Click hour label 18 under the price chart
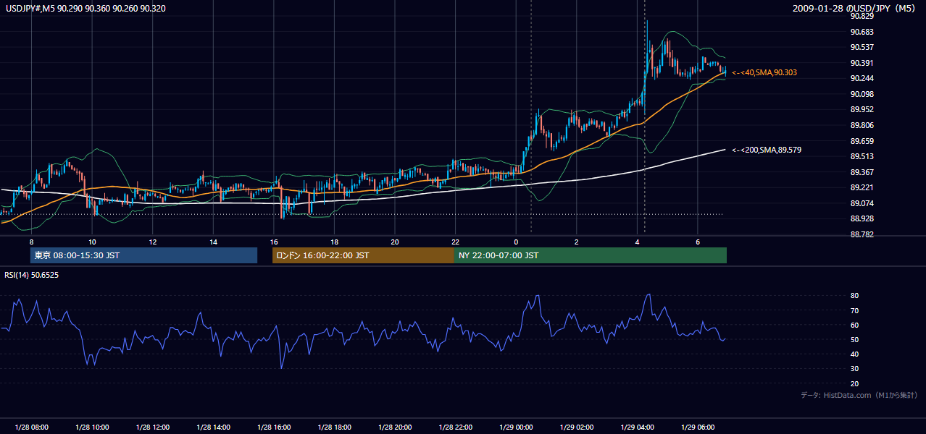 334,242
